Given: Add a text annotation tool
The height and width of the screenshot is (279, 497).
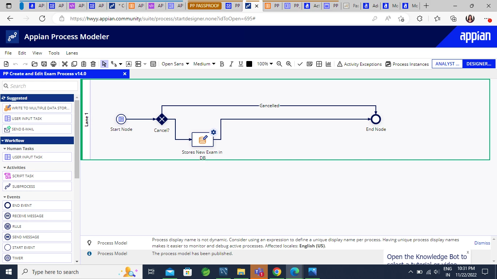Looking at the screenshot, I should (x=129, y=64).
